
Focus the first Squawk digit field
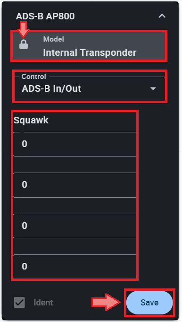click(74, 144)
